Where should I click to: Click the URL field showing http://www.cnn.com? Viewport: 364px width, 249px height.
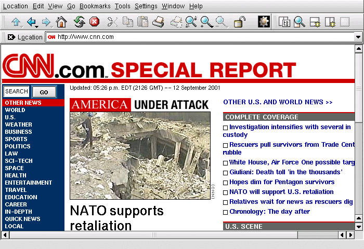click(200, 37)
